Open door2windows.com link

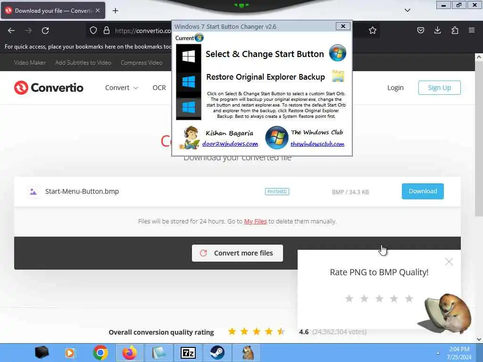(x=230, y=144)
